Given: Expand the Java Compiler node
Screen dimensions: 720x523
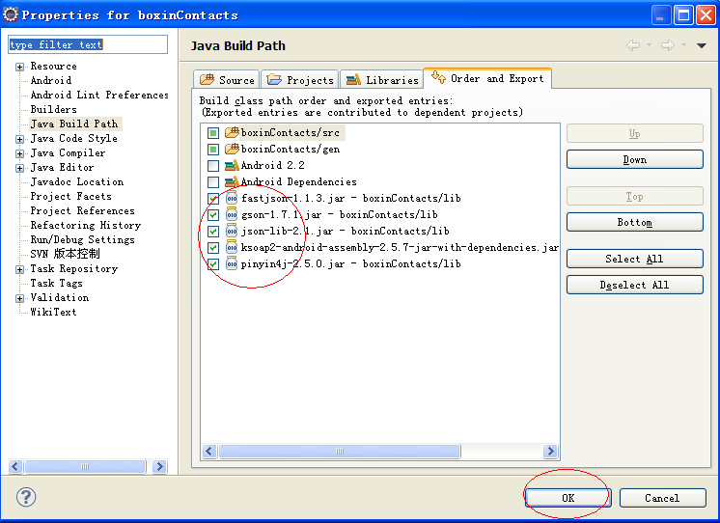Looking at the screenshot, I should pyautogui.click(x=19, y=153).
